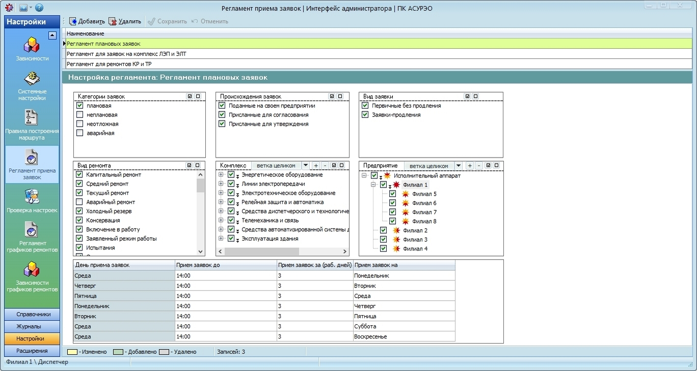Open Регламент графиков ремонтов icon
The image size is (697, 371).
point(32,230)
